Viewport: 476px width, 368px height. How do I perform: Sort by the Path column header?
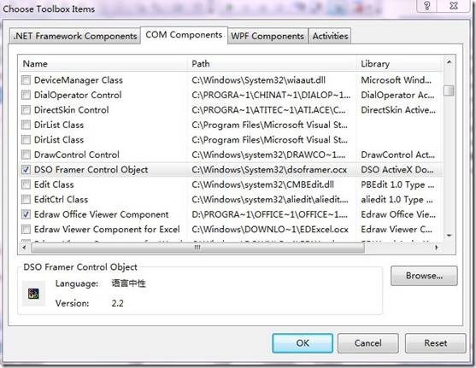272,64
